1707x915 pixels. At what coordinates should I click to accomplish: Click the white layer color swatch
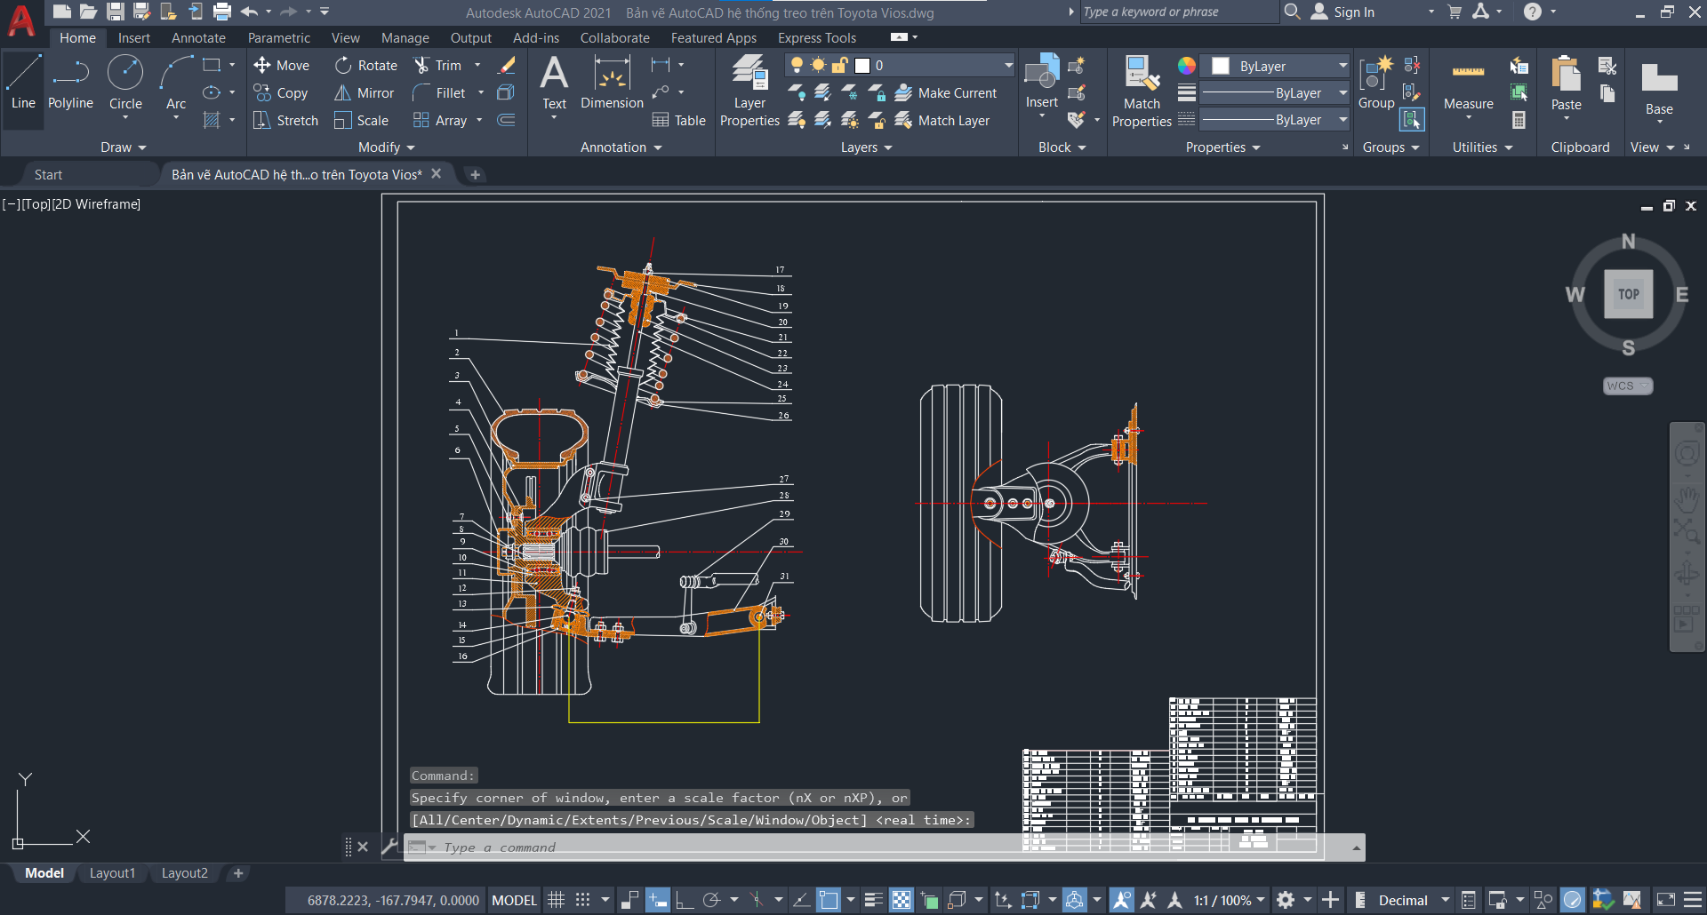tap(862, 65)
